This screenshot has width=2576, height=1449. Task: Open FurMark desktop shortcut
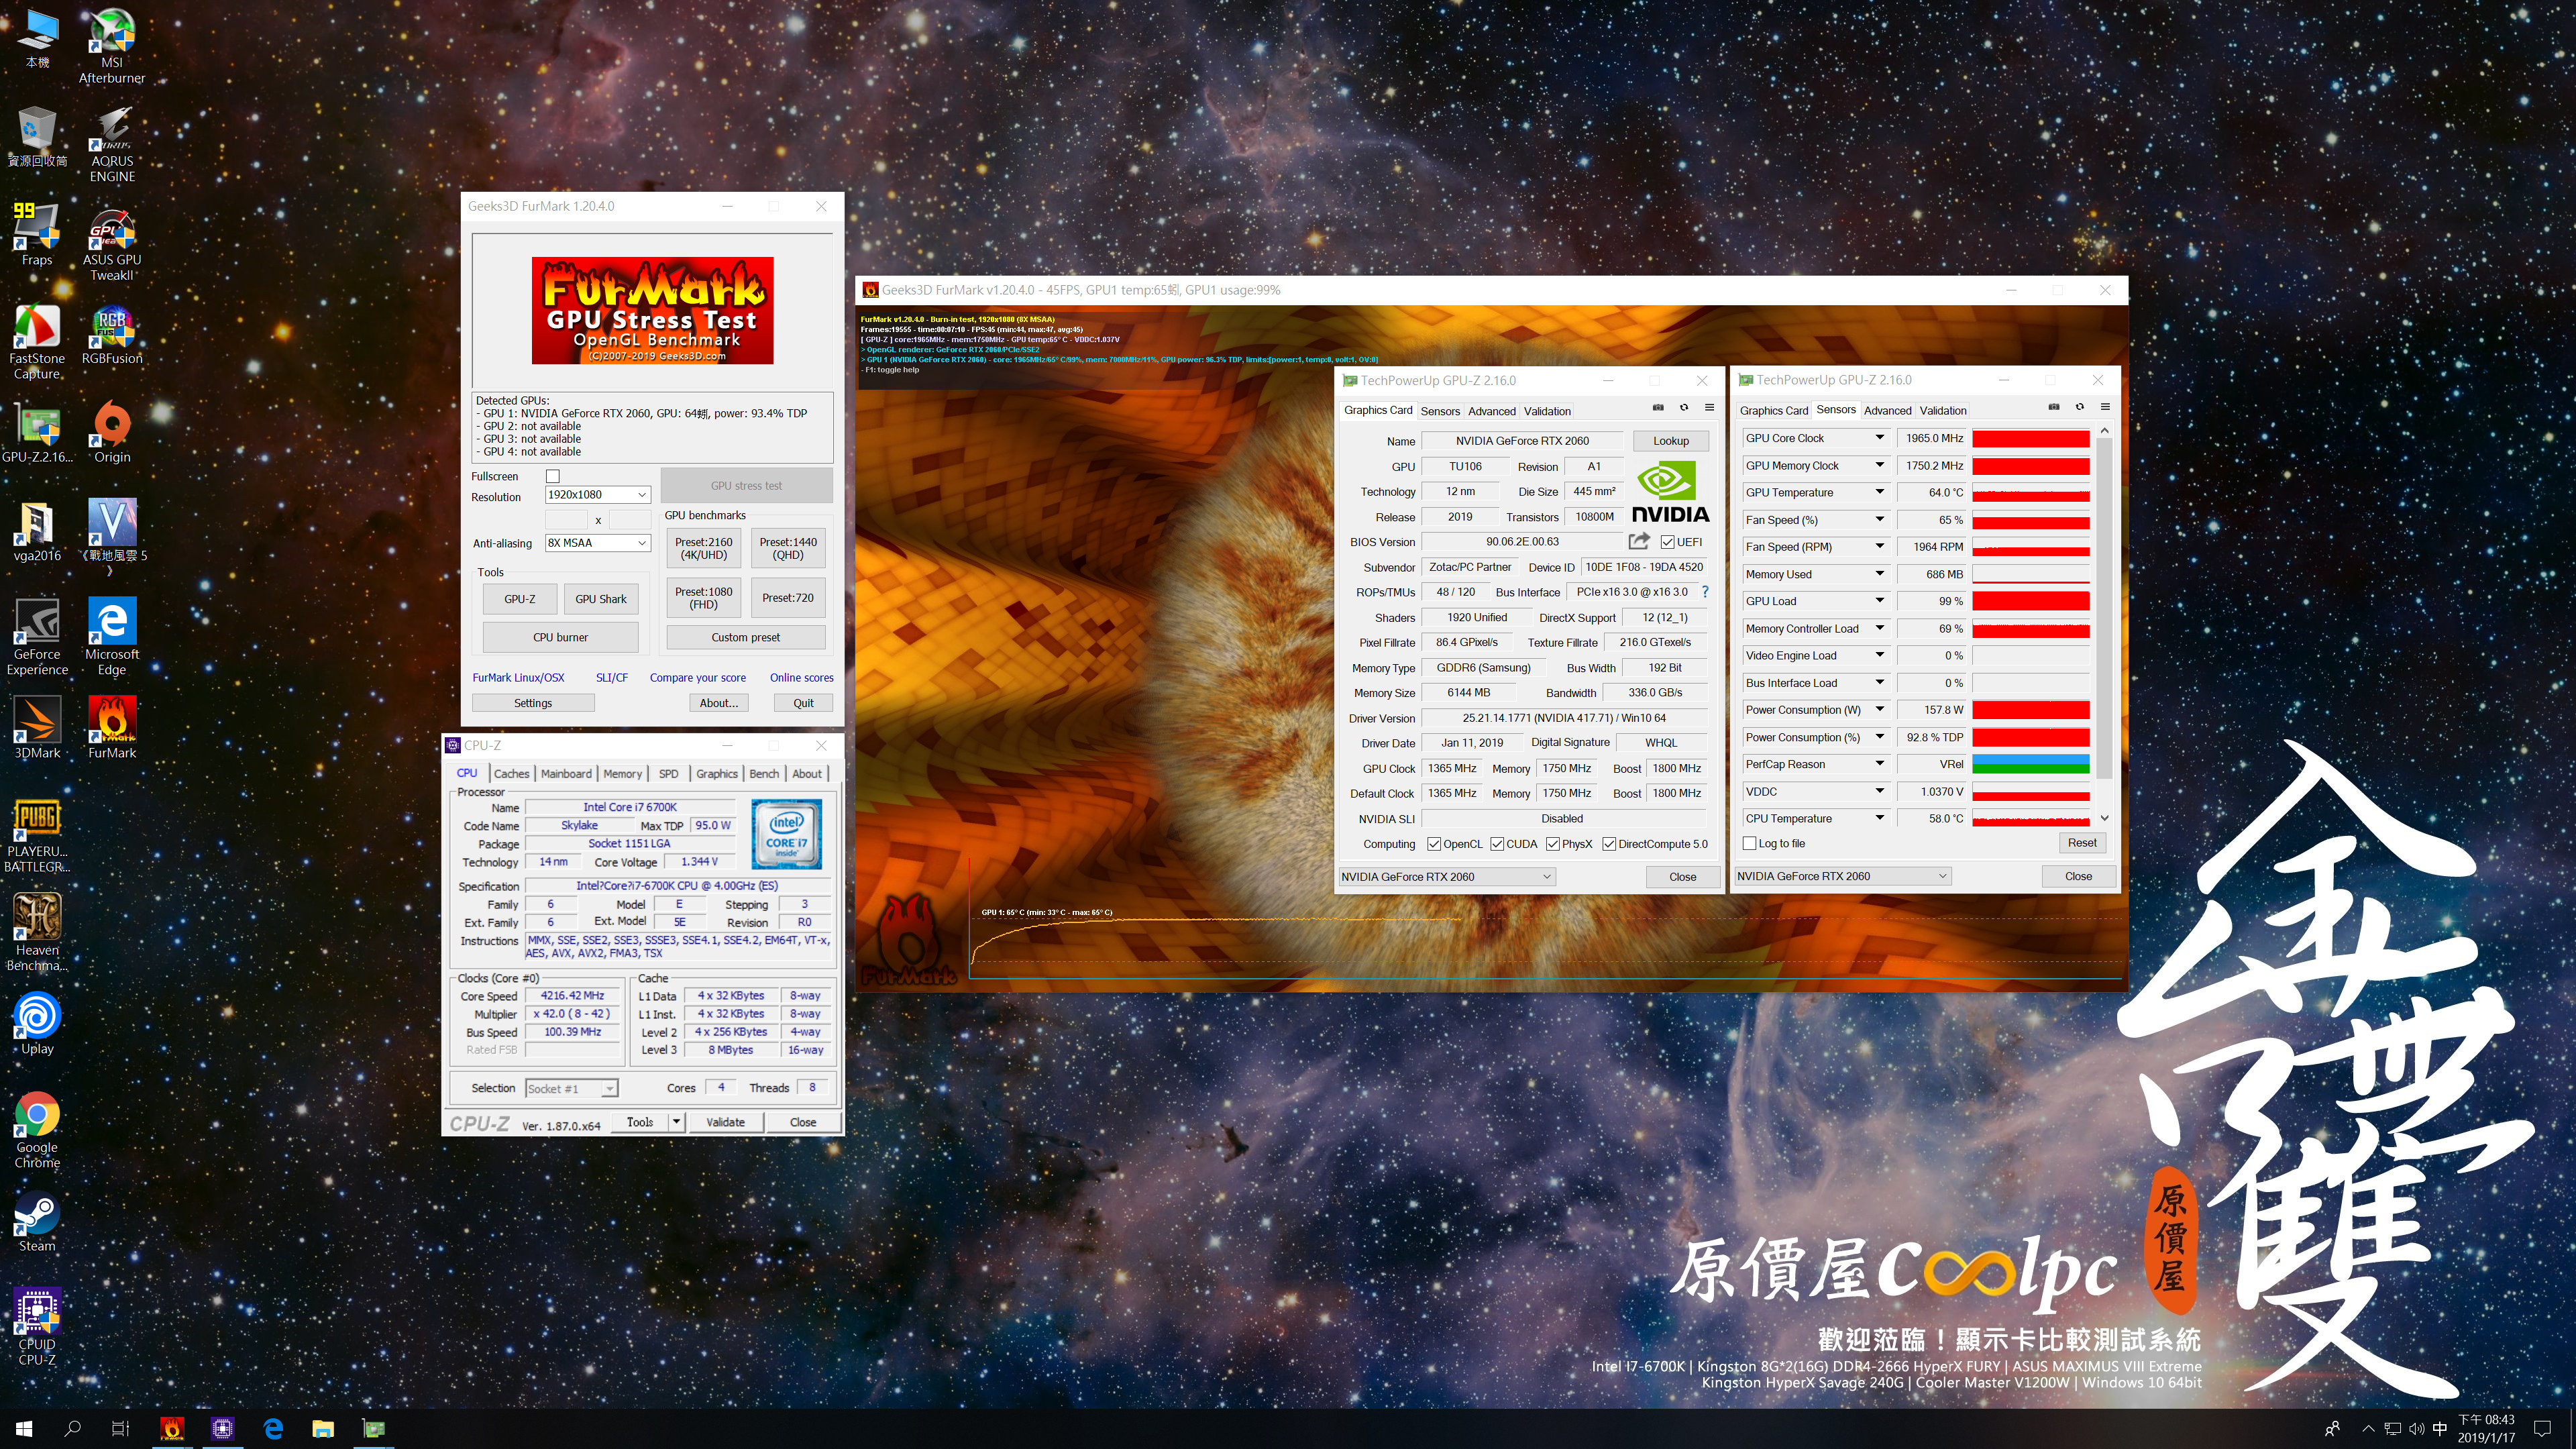coord(111,729)
